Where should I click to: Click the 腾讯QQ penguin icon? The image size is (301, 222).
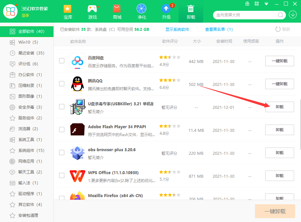tap(77, 84)
